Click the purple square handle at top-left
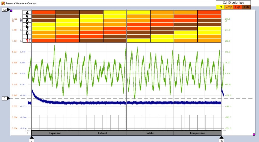Viewport: 259px width, 142px height. coord(11,11)
